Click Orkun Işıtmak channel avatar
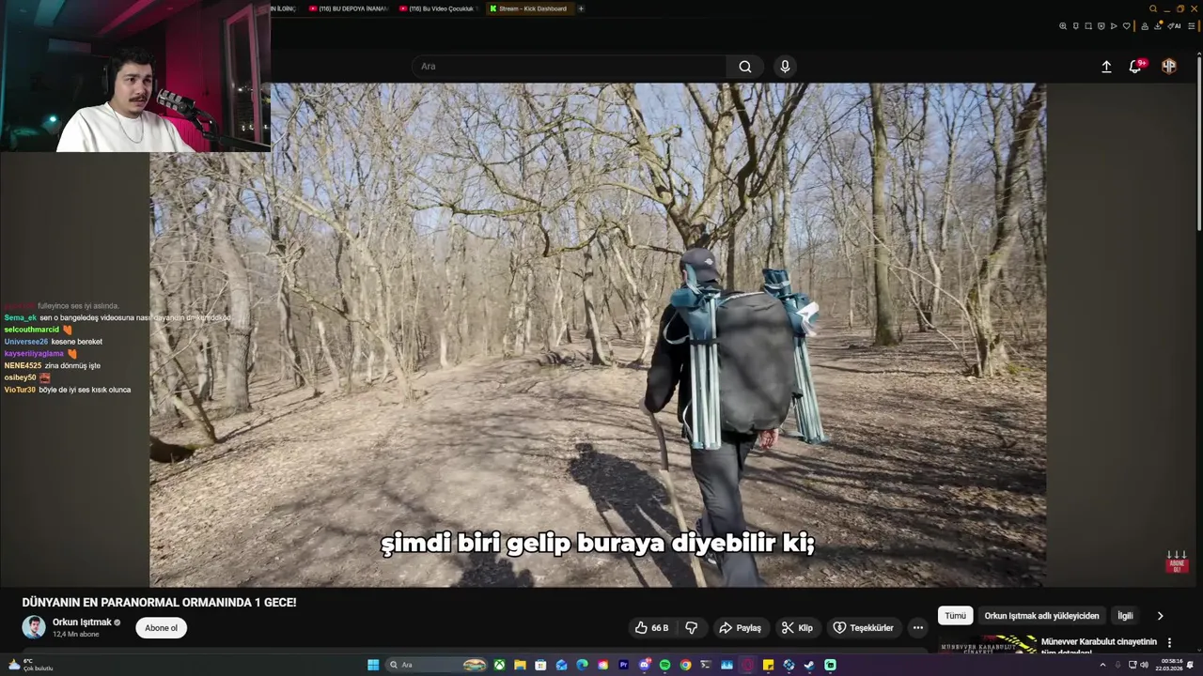 click(34, 627)
